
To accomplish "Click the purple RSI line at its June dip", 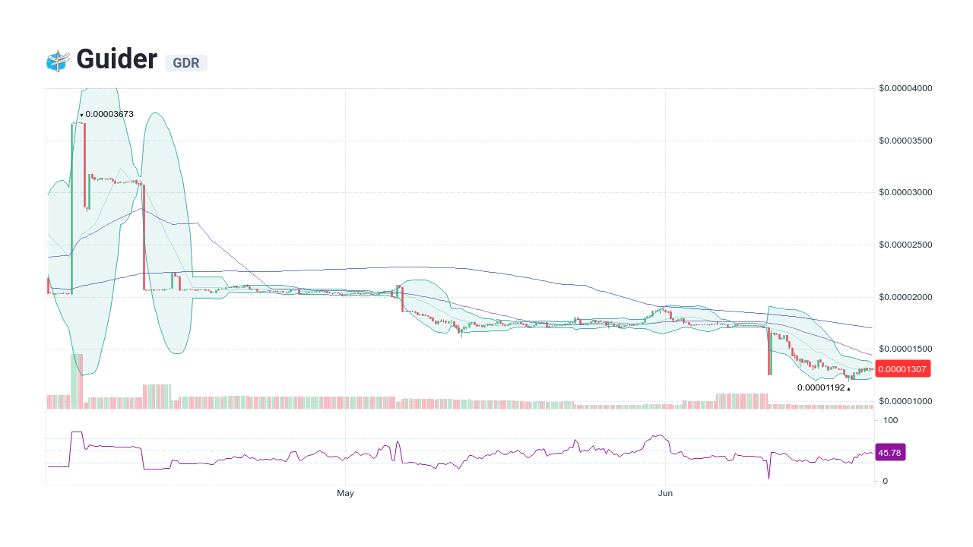I will pos(769,477).
